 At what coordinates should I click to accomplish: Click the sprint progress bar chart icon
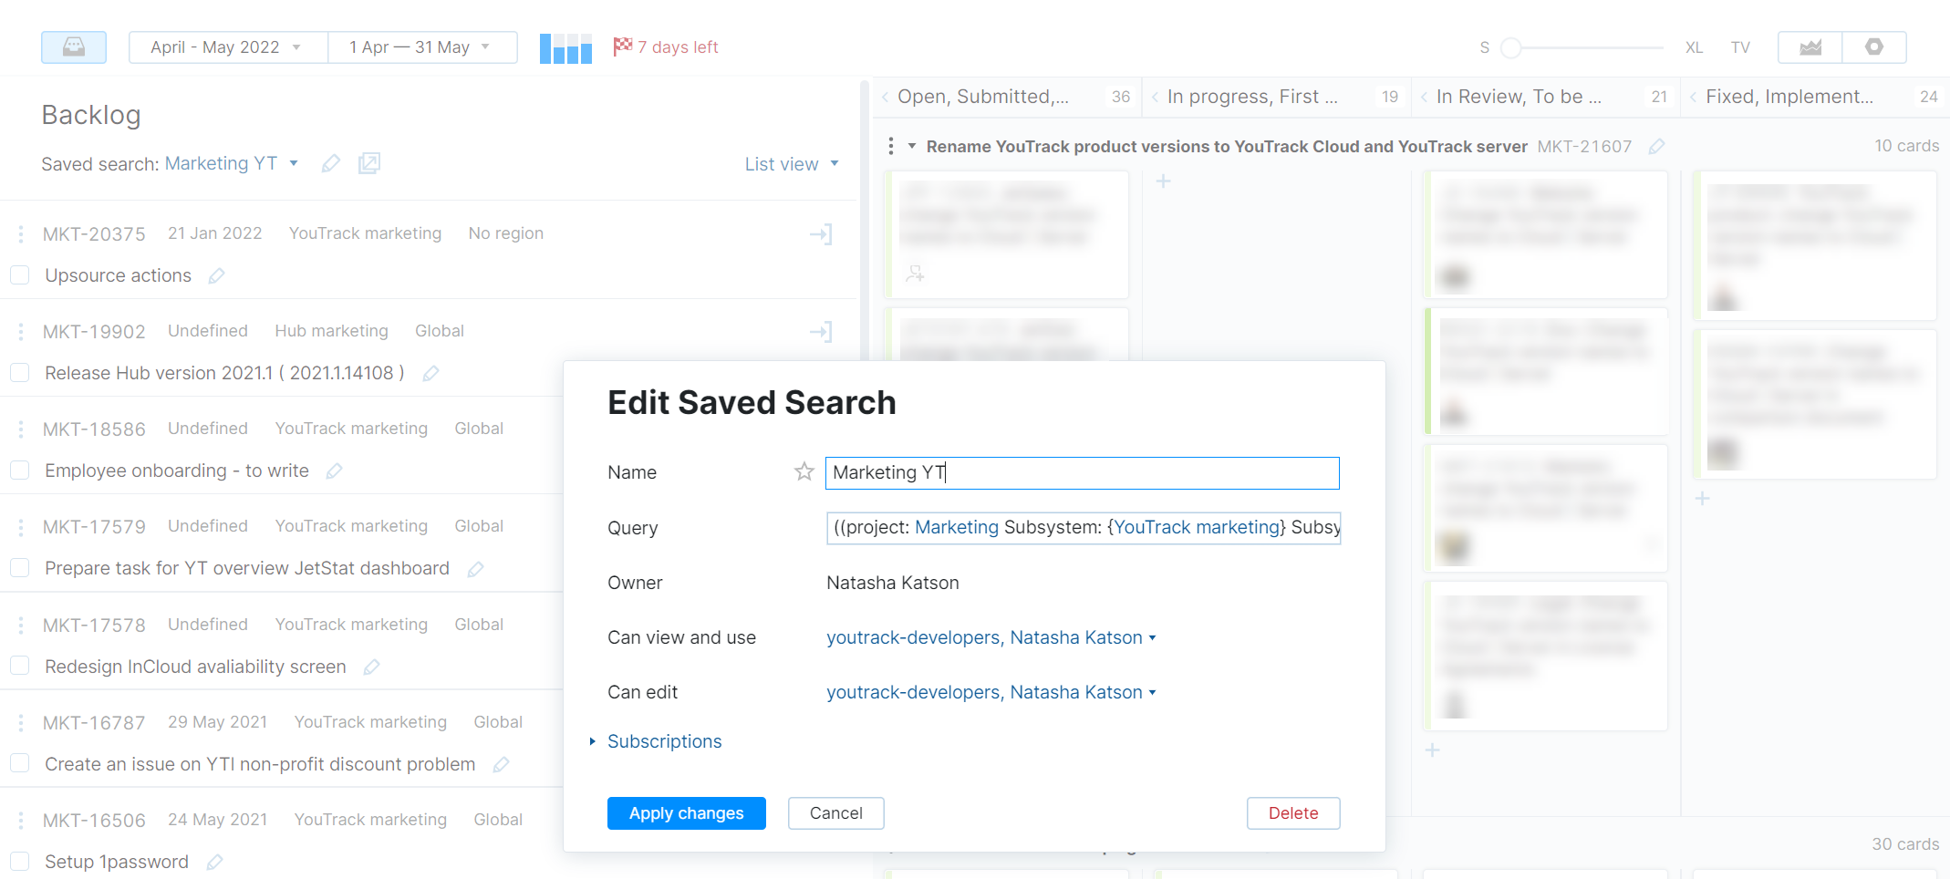coord(565,47)
